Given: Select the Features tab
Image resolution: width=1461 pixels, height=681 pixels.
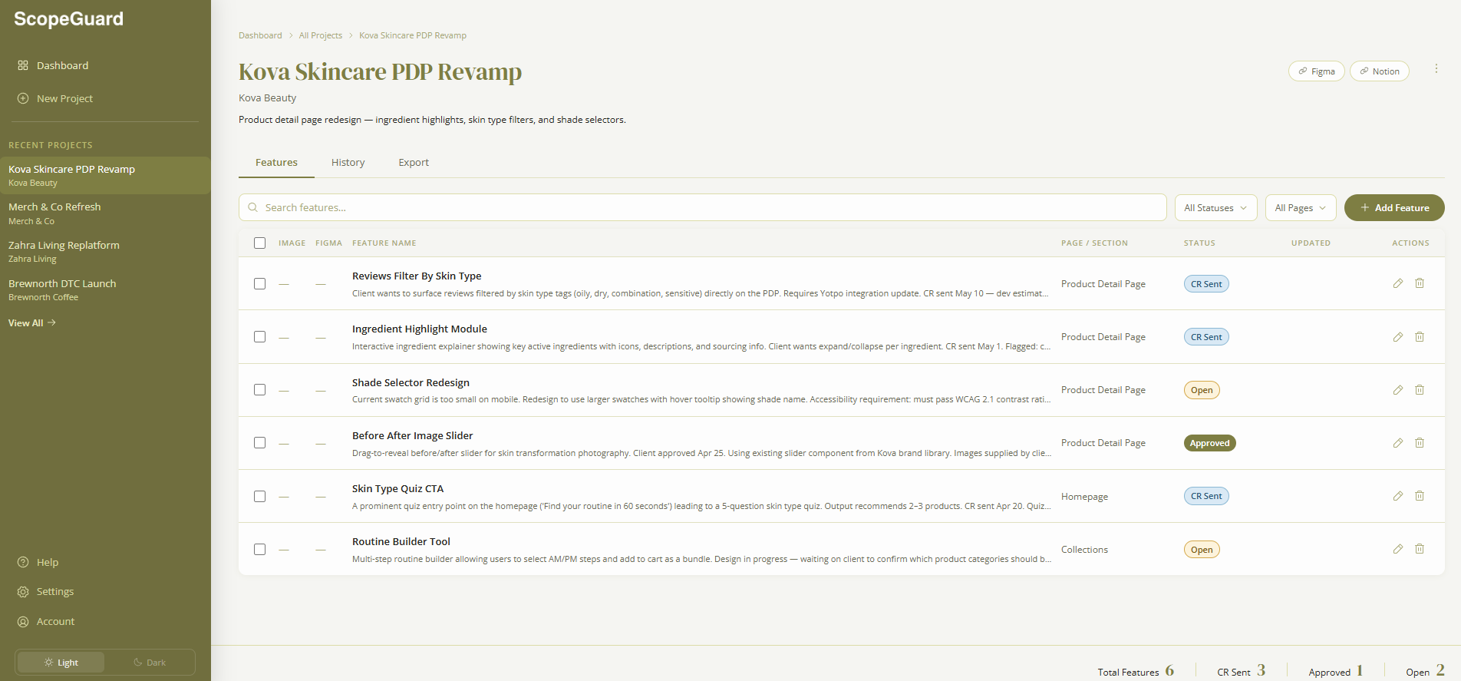Looking at the screenshot, I should click(x=276, y=163).
